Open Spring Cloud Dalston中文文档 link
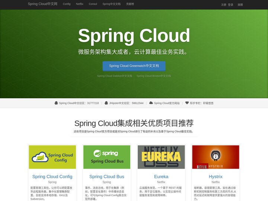 click(x=115, y=76)
